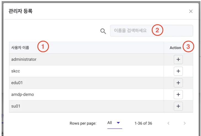
Task: Go to next page arrow
Action: coord(184,123)
